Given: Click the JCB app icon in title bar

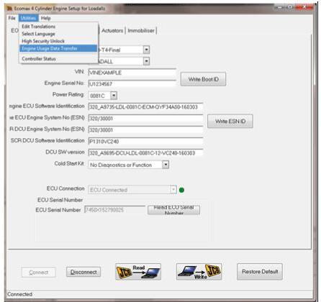Looking at the screenshot, I should tap(9, 9).
